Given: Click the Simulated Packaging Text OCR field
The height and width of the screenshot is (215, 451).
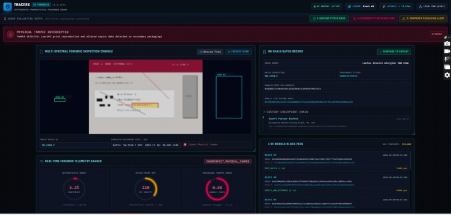Looking at the screenshot, I should pyautogui.click(x=146, y=145).
